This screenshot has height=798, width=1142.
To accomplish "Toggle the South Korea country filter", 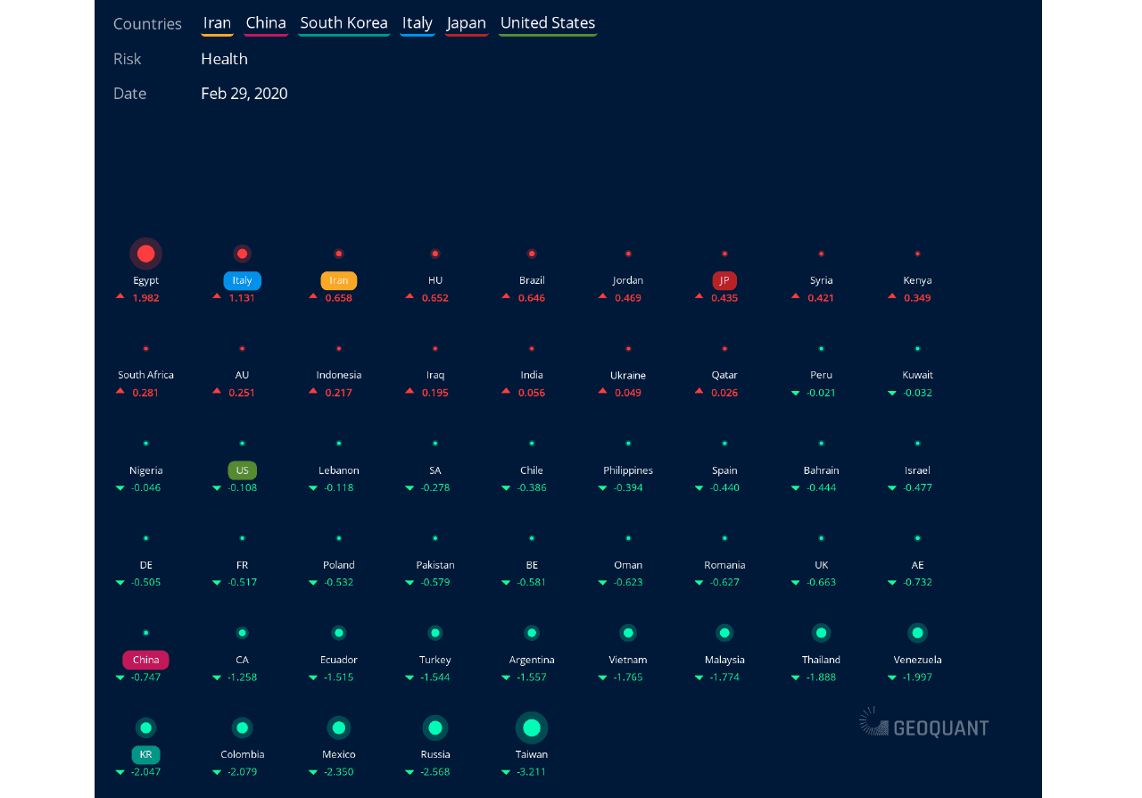I will pos(343,23).
